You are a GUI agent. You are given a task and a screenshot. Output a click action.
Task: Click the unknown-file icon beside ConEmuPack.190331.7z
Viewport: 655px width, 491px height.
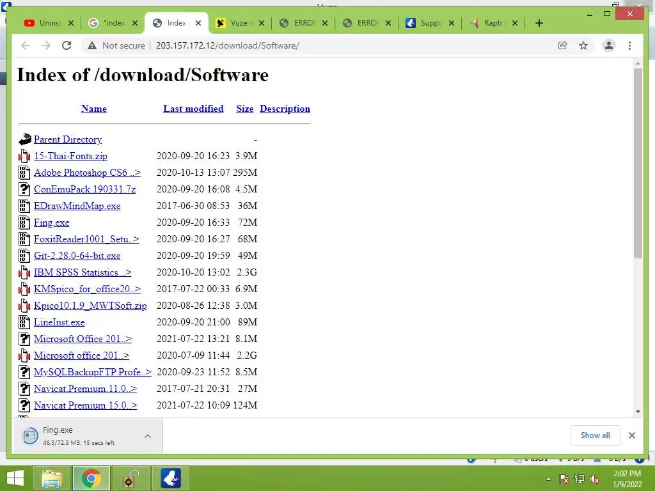(x=24, y=189)
